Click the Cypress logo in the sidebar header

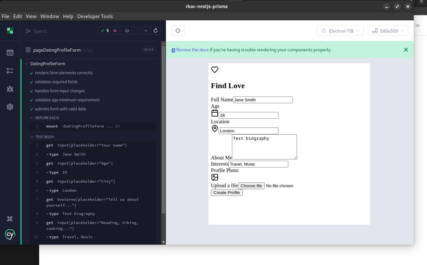[x=10, y=31]
